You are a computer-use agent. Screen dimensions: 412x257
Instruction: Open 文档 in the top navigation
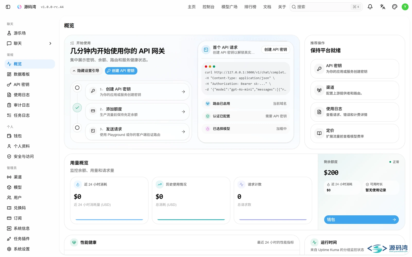267,7
